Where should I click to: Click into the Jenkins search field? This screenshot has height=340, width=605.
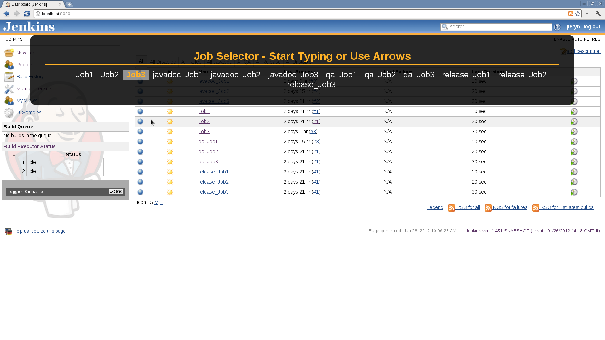(x=499, y=27)
